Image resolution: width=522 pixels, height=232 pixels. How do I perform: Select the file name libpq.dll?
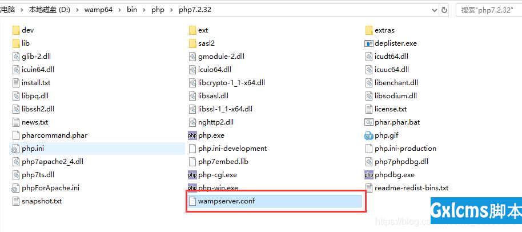35,96
